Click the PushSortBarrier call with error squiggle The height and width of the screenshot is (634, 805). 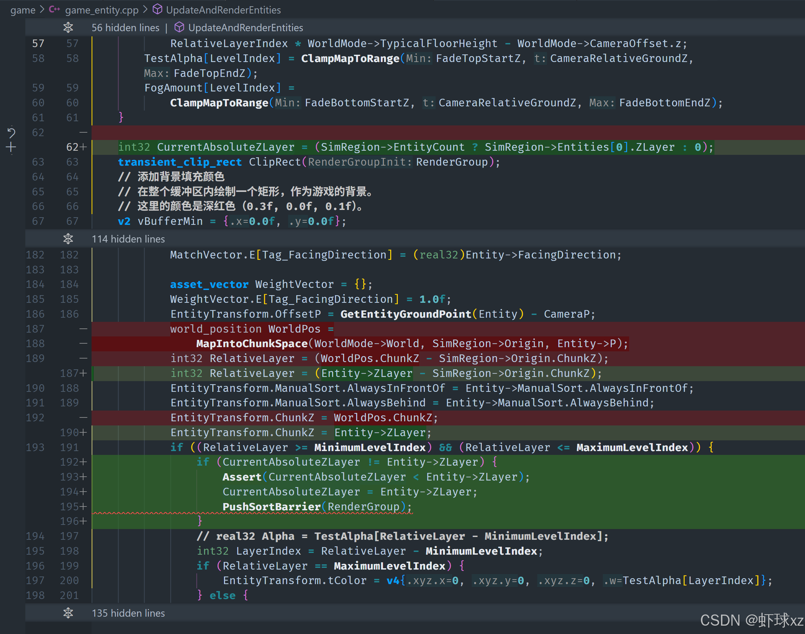[x=271, y=507]
